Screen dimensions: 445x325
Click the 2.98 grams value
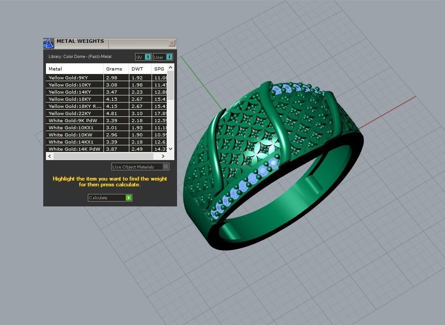click(111, 78)
